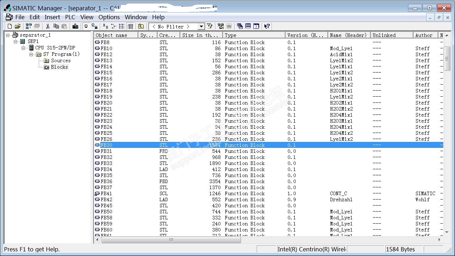Switch to the List view icon
The image size is (455, 256).
click(x=122, y=26)
